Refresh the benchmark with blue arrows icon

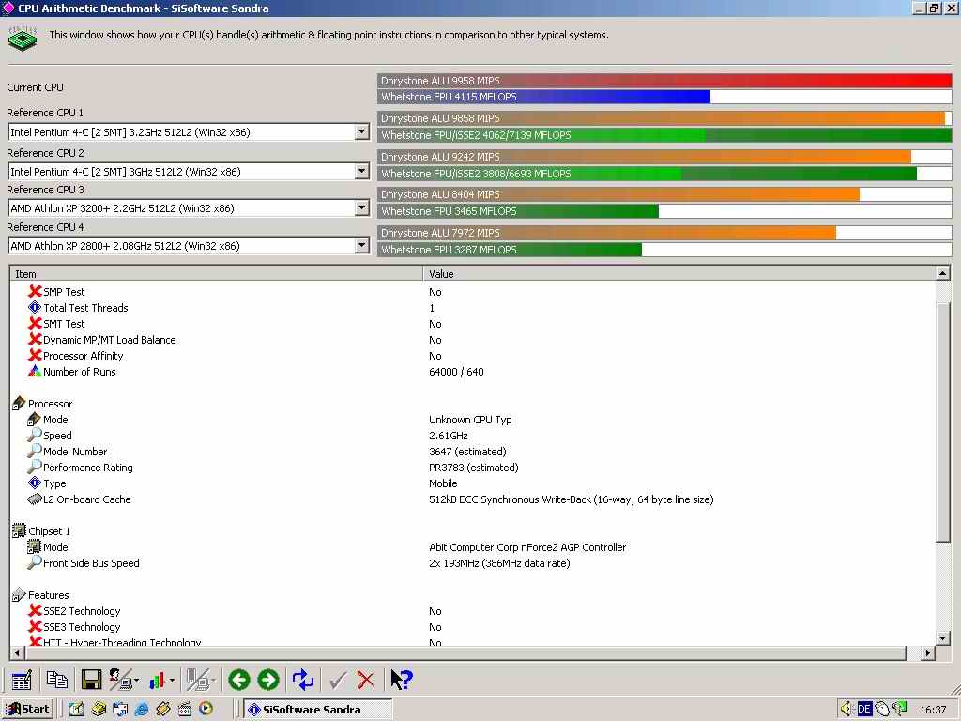click(x=303, y=680)
